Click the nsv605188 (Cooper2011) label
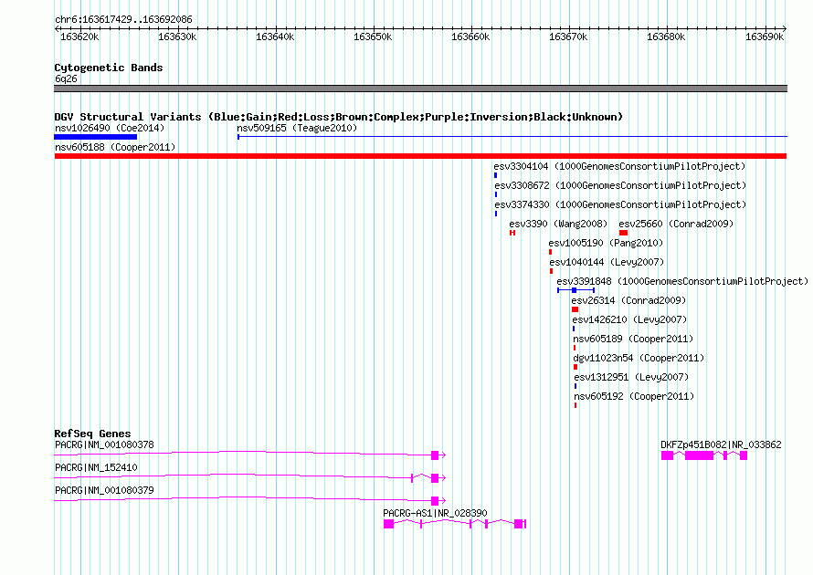Viewport: 813px width, 575px height. click(115, 147)
